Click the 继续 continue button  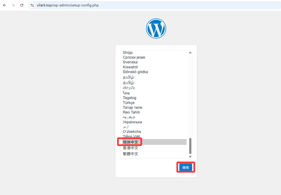pyautogui.click(x=186, y=167)
